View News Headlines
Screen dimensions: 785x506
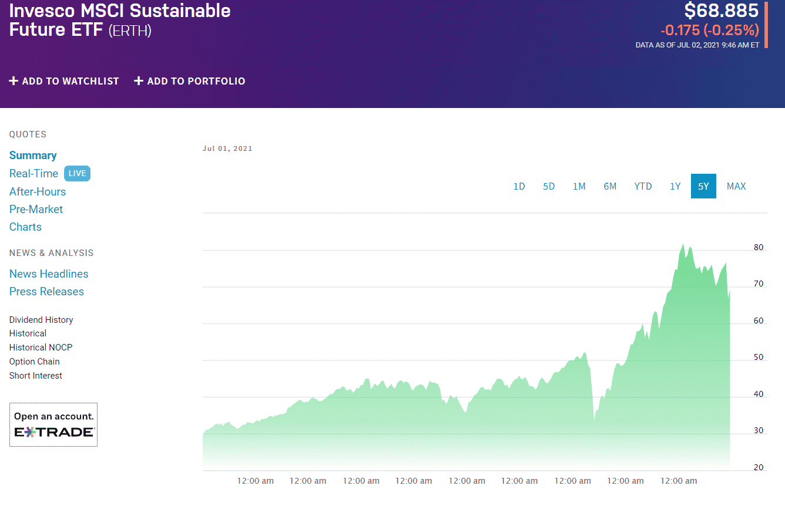49,274
